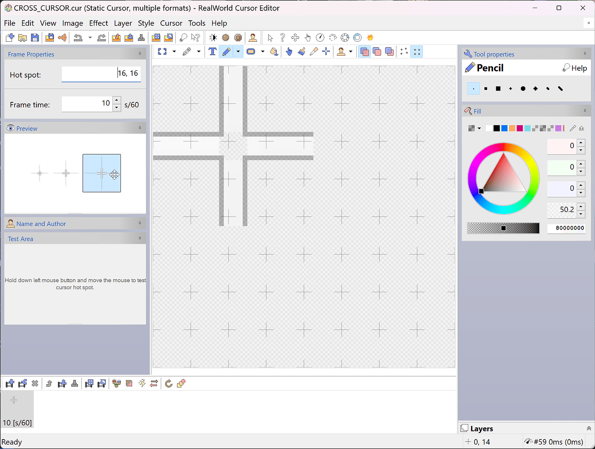Screen dimensions: 595x449
Task: Expand the Name and Author panel
Action: coord(140,223)
